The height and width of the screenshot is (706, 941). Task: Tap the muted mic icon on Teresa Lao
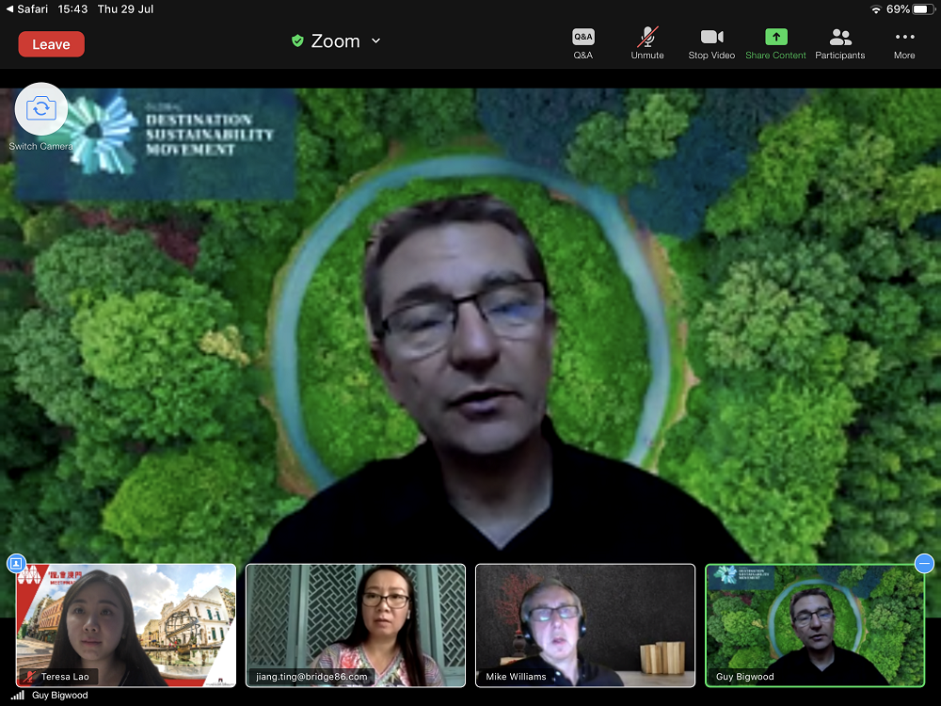tap(30, 677)
